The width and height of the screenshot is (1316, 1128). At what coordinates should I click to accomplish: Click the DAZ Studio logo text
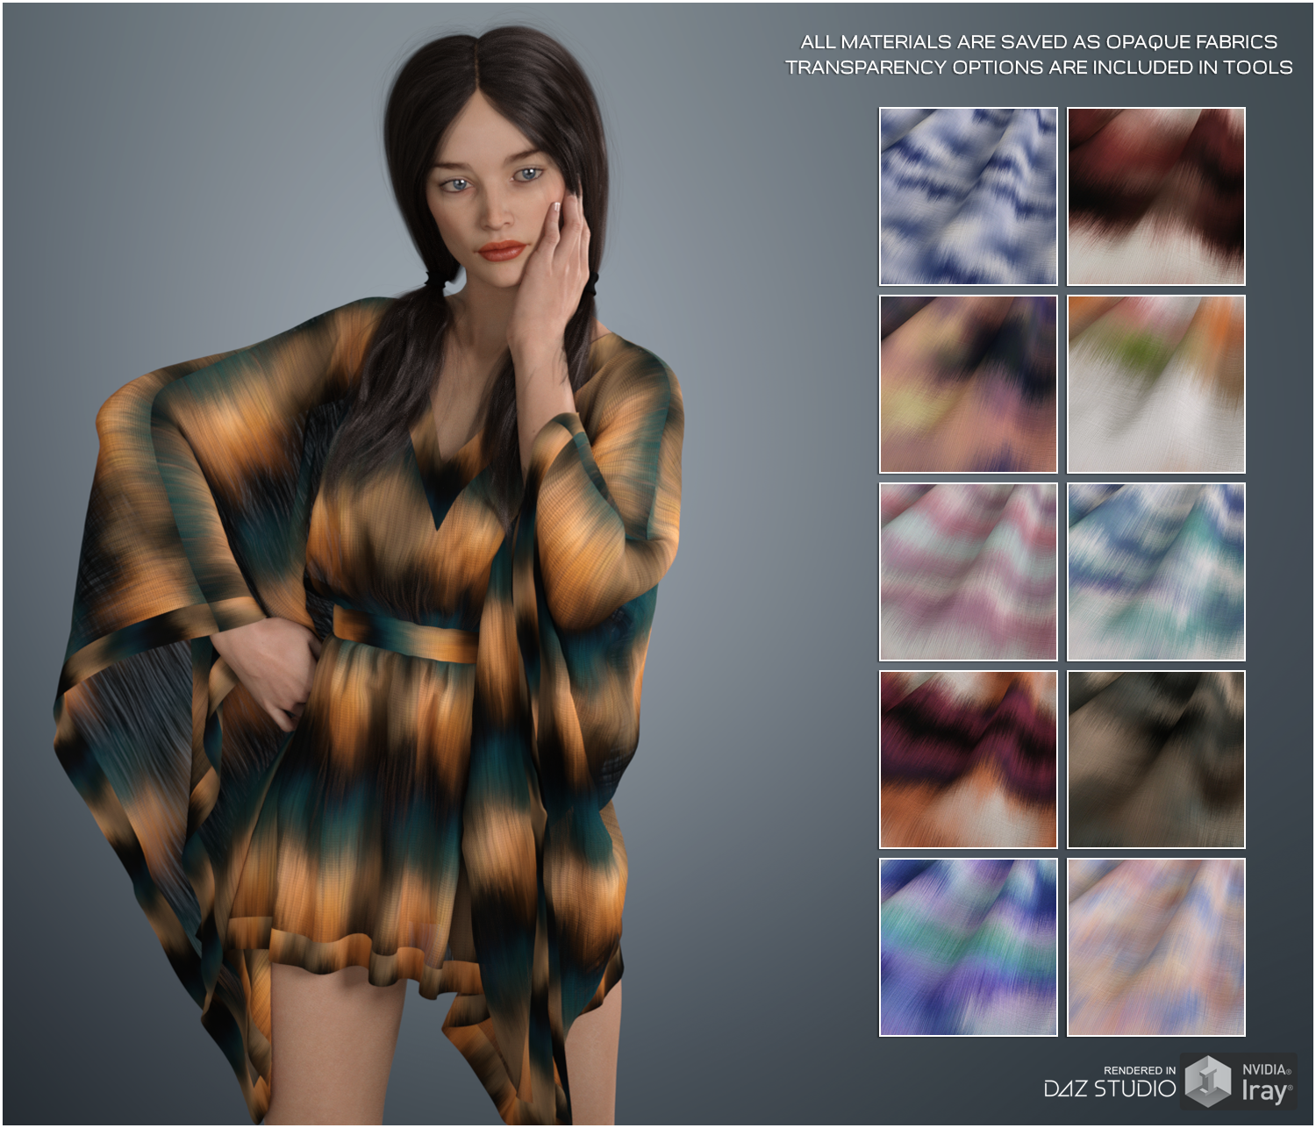(x=1109, y=1089)
